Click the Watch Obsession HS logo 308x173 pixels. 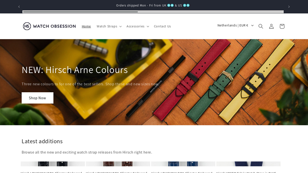coord(49,26)
